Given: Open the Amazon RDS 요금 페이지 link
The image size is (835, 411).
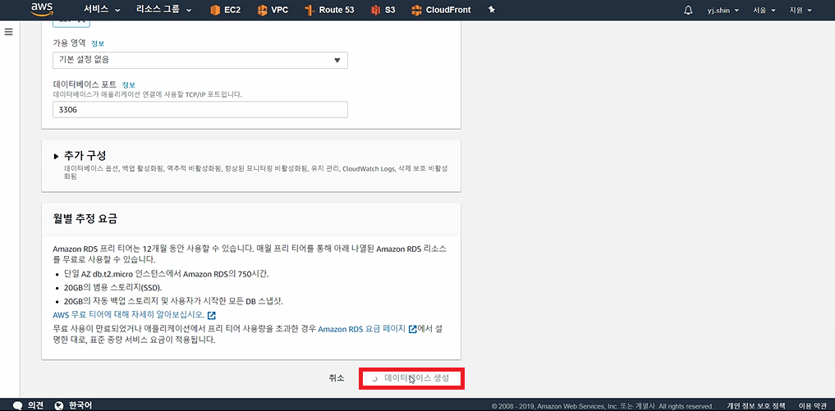Looking at the screenshot, I should click(x=368, y=329).
